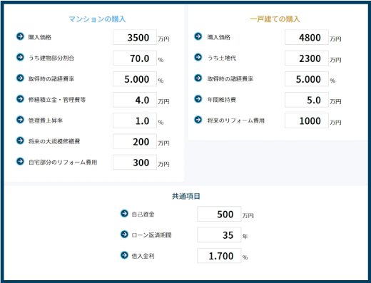Select the 35 year loan period field
The image size is (371, 283).
[219, 235]
